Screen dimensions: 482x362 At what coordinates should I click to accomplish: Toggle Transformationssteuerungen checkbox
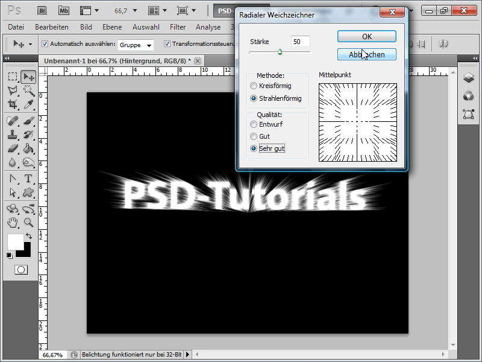[x=167, y=43]
